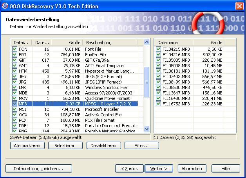Viewport: 246px width, 178px height.
Task: Close the DiskRecovery window
Action: [x=239, y=6]
